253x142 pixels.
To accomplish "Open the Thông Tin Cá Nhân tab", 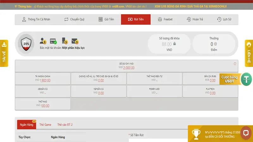I will (x=36, y=19).
